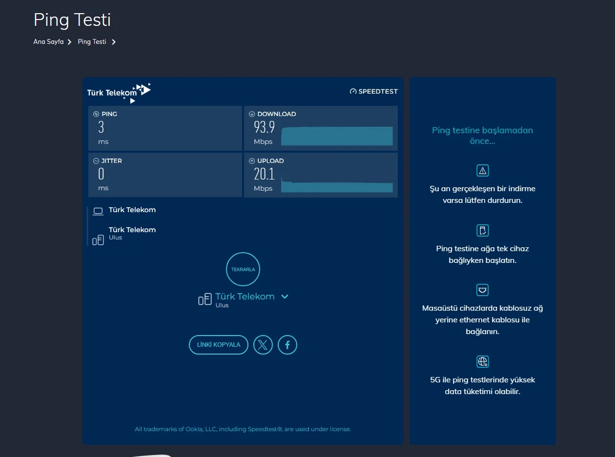Click 'Şu an gerçekleşen bir indirme' tip text
Image resolution: width=615 pixels, height=457 pixels.
tap(482, 194)
